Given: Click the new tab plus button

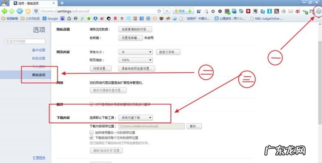Looking at the screenshot, I should [x=62, y=3].
